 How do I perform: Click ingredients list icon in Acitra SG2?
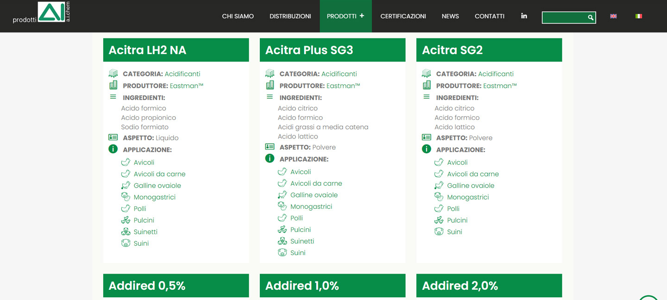pos(426,97)
